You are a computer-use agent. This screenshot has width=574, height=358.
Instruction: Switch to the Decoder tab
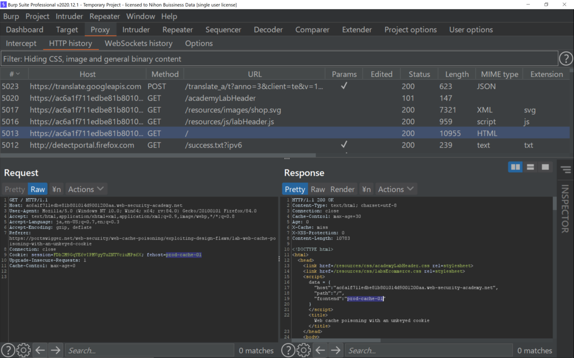[268, 30]
